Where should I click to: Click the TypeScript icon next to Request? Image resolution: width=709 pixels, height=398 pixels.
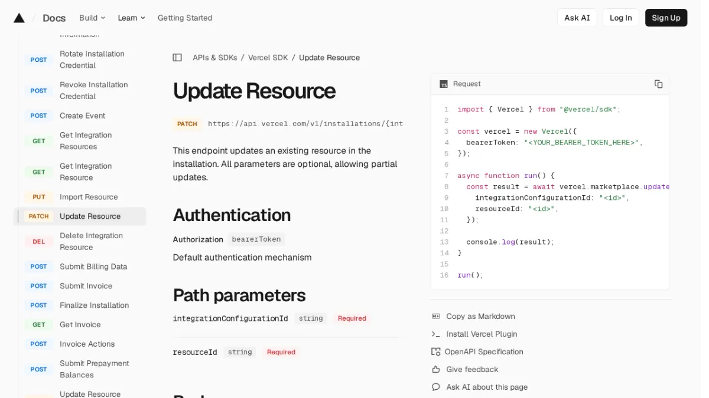pos(444,84)
